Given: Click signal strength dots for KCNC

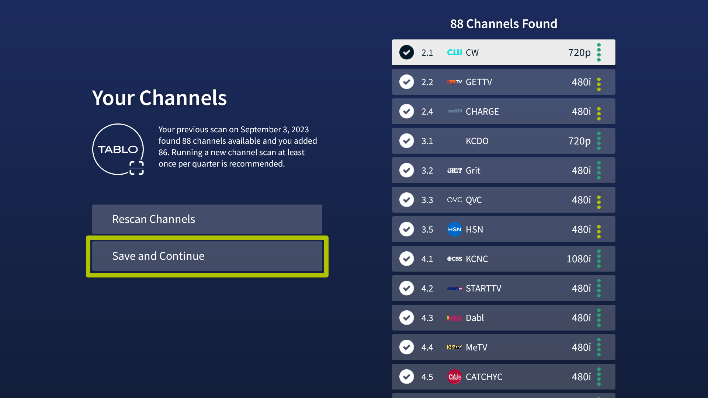Looking at the screenshot, I should (x=599, y=259).
